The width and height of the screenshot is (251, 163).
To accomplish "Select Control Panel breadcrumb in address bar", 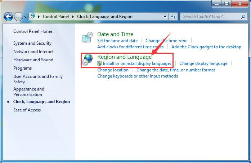I will coord(56,17).
